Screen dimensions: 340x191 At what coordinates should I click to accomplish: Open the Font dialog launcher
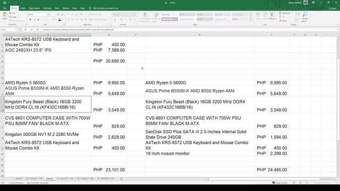pos(64,25)
